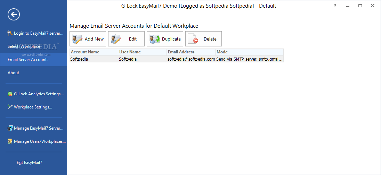Open the About page
Image resolution: width=381 pixels, height=175 pixels.
(34, 73)
